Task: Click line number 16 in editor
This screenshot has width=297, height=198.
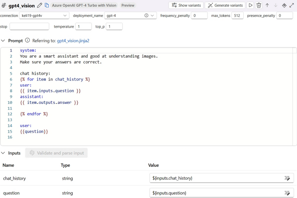Action: click(10, 137)
